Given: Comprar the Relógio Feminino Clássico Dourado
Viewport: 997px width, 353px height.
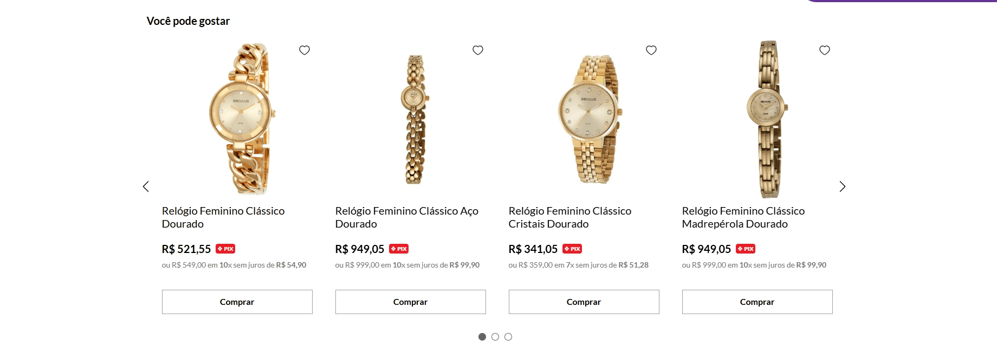Looking at the screenshot, I should coord(237,302).
